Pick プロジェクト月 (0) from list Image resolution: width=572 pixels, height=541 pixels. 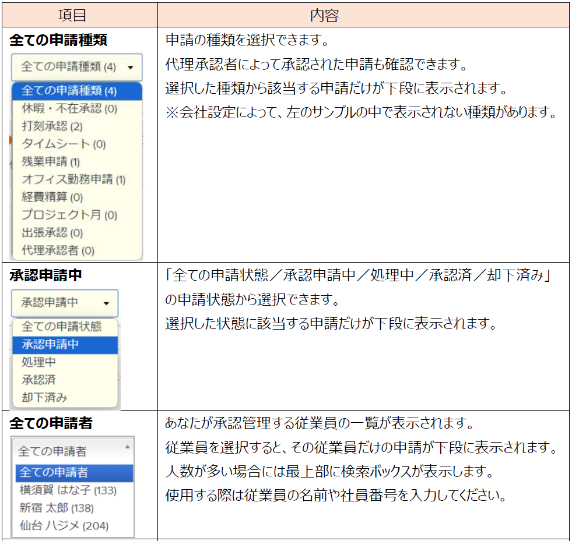(69, 215)
